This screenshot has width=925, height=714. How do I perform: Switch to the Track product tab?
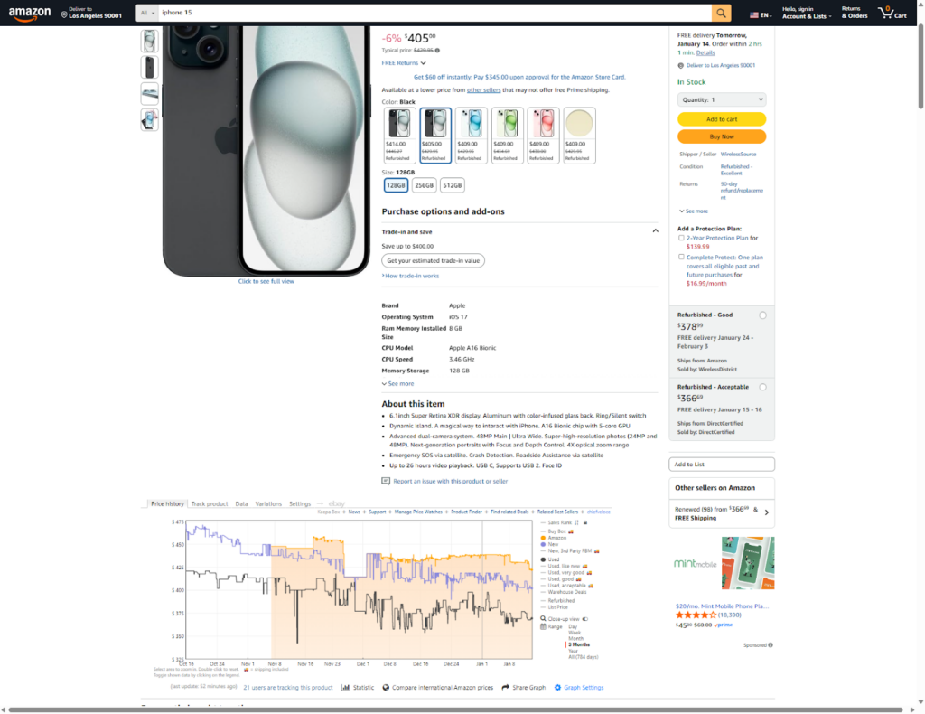tap(208, 504)
